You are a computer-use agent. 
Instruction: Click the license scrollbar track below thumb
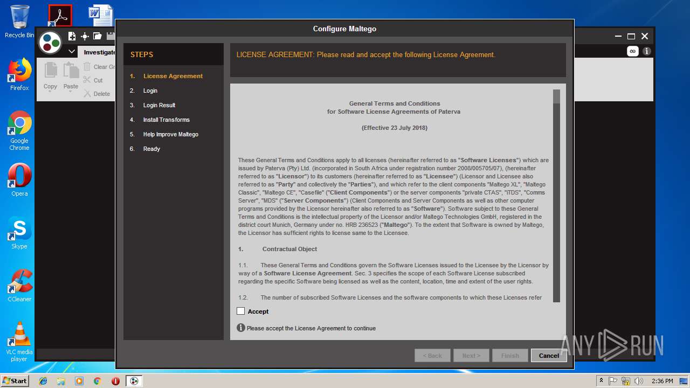(x=556, y=203)
